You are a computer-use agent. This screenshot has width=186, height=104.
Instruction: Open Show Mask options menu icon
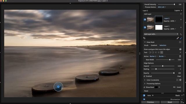[x=159, y=87]
